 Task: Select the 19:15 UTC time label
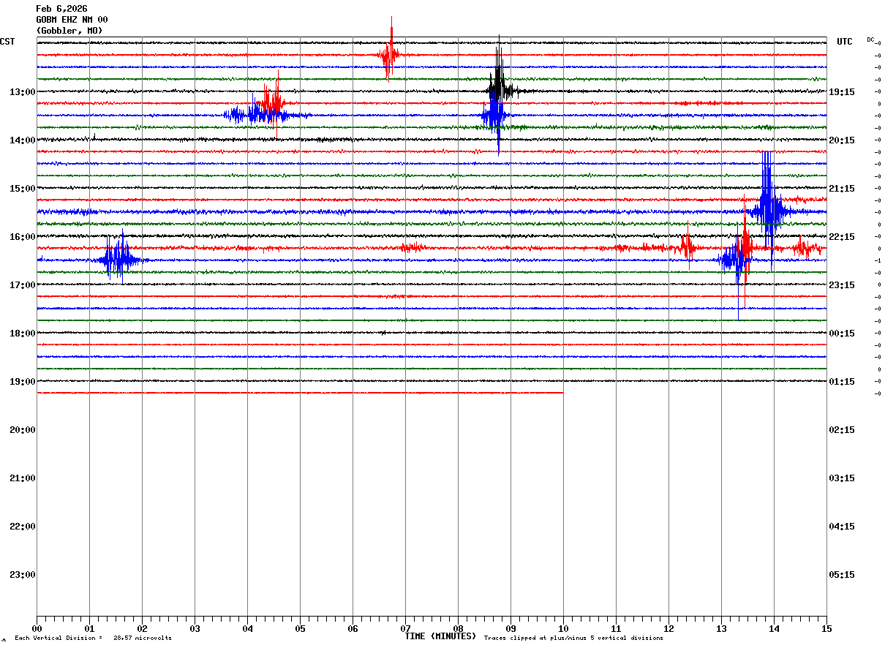[842, 92]
